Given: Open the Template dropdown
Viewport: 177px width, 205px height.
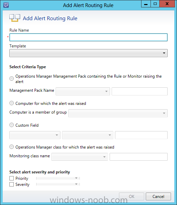Looking at the screenshot, I should [88, 53].
